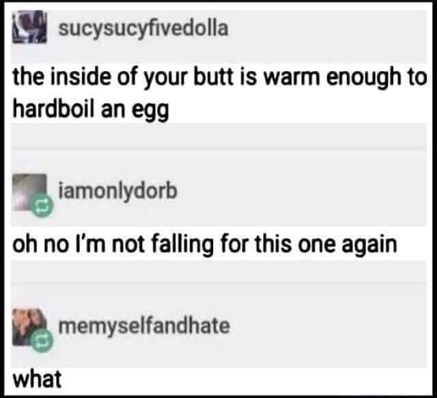Image resolution: width=437 pixels, height=398 pixels.
Task: Visit the sucysucyfivedolla blog link
Action: click(143, 28)
